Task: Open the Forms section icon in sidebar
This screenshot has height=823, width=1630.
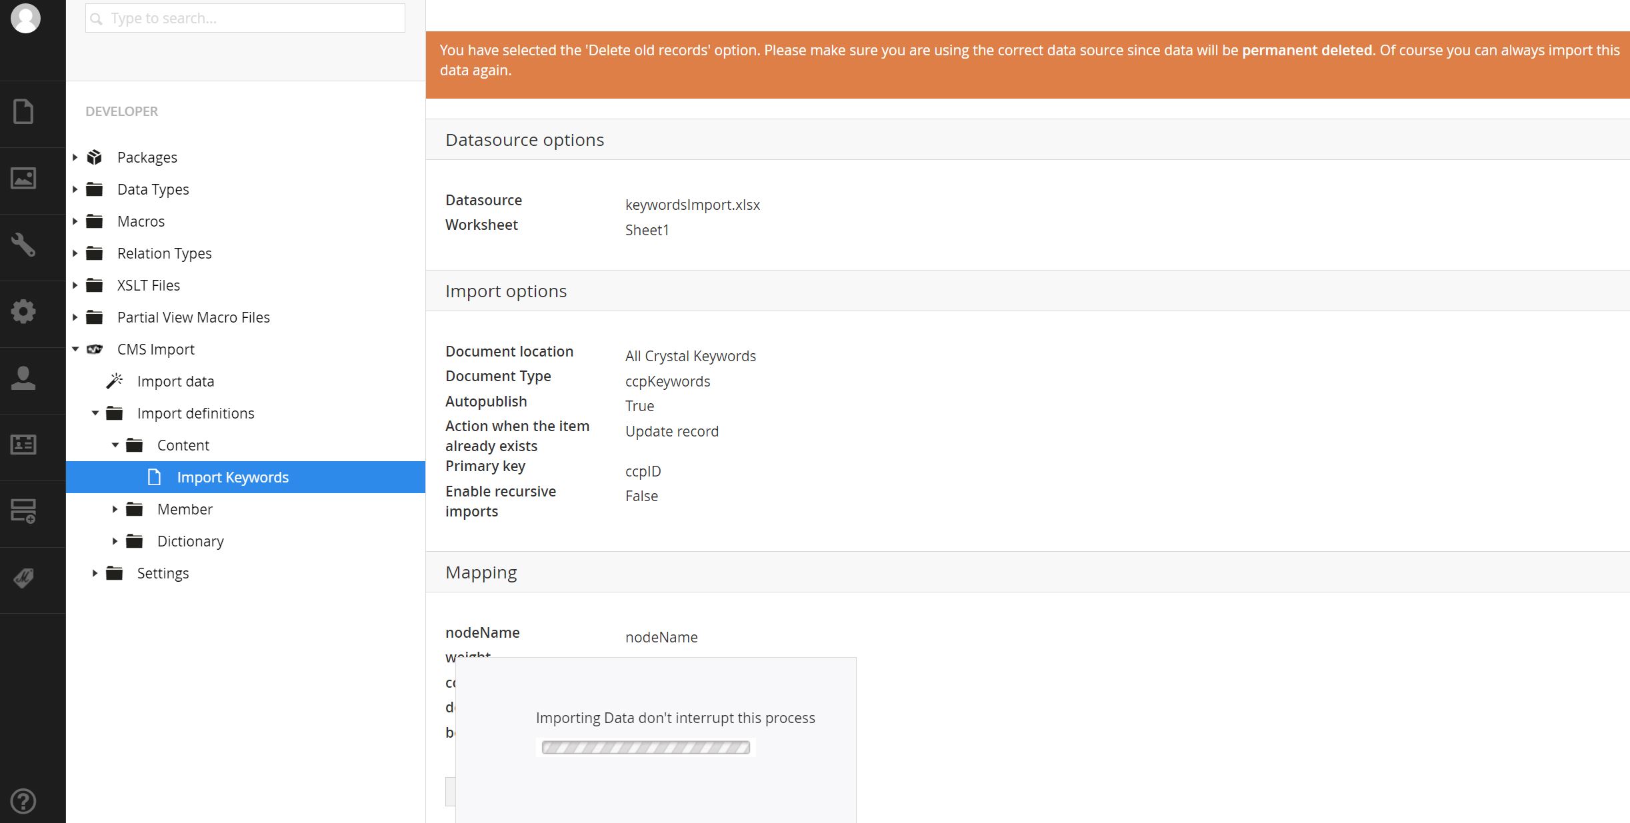Action: [x=23, y=511]
